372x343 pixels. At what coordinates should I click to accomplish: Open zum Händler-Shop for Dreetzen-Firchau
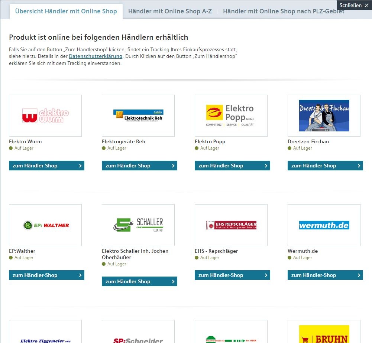click(325, 166)
